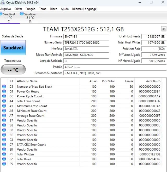Open the Idioma (Language) menu
Viewport: 167px width, 172px height.
(x=85, y=9)
